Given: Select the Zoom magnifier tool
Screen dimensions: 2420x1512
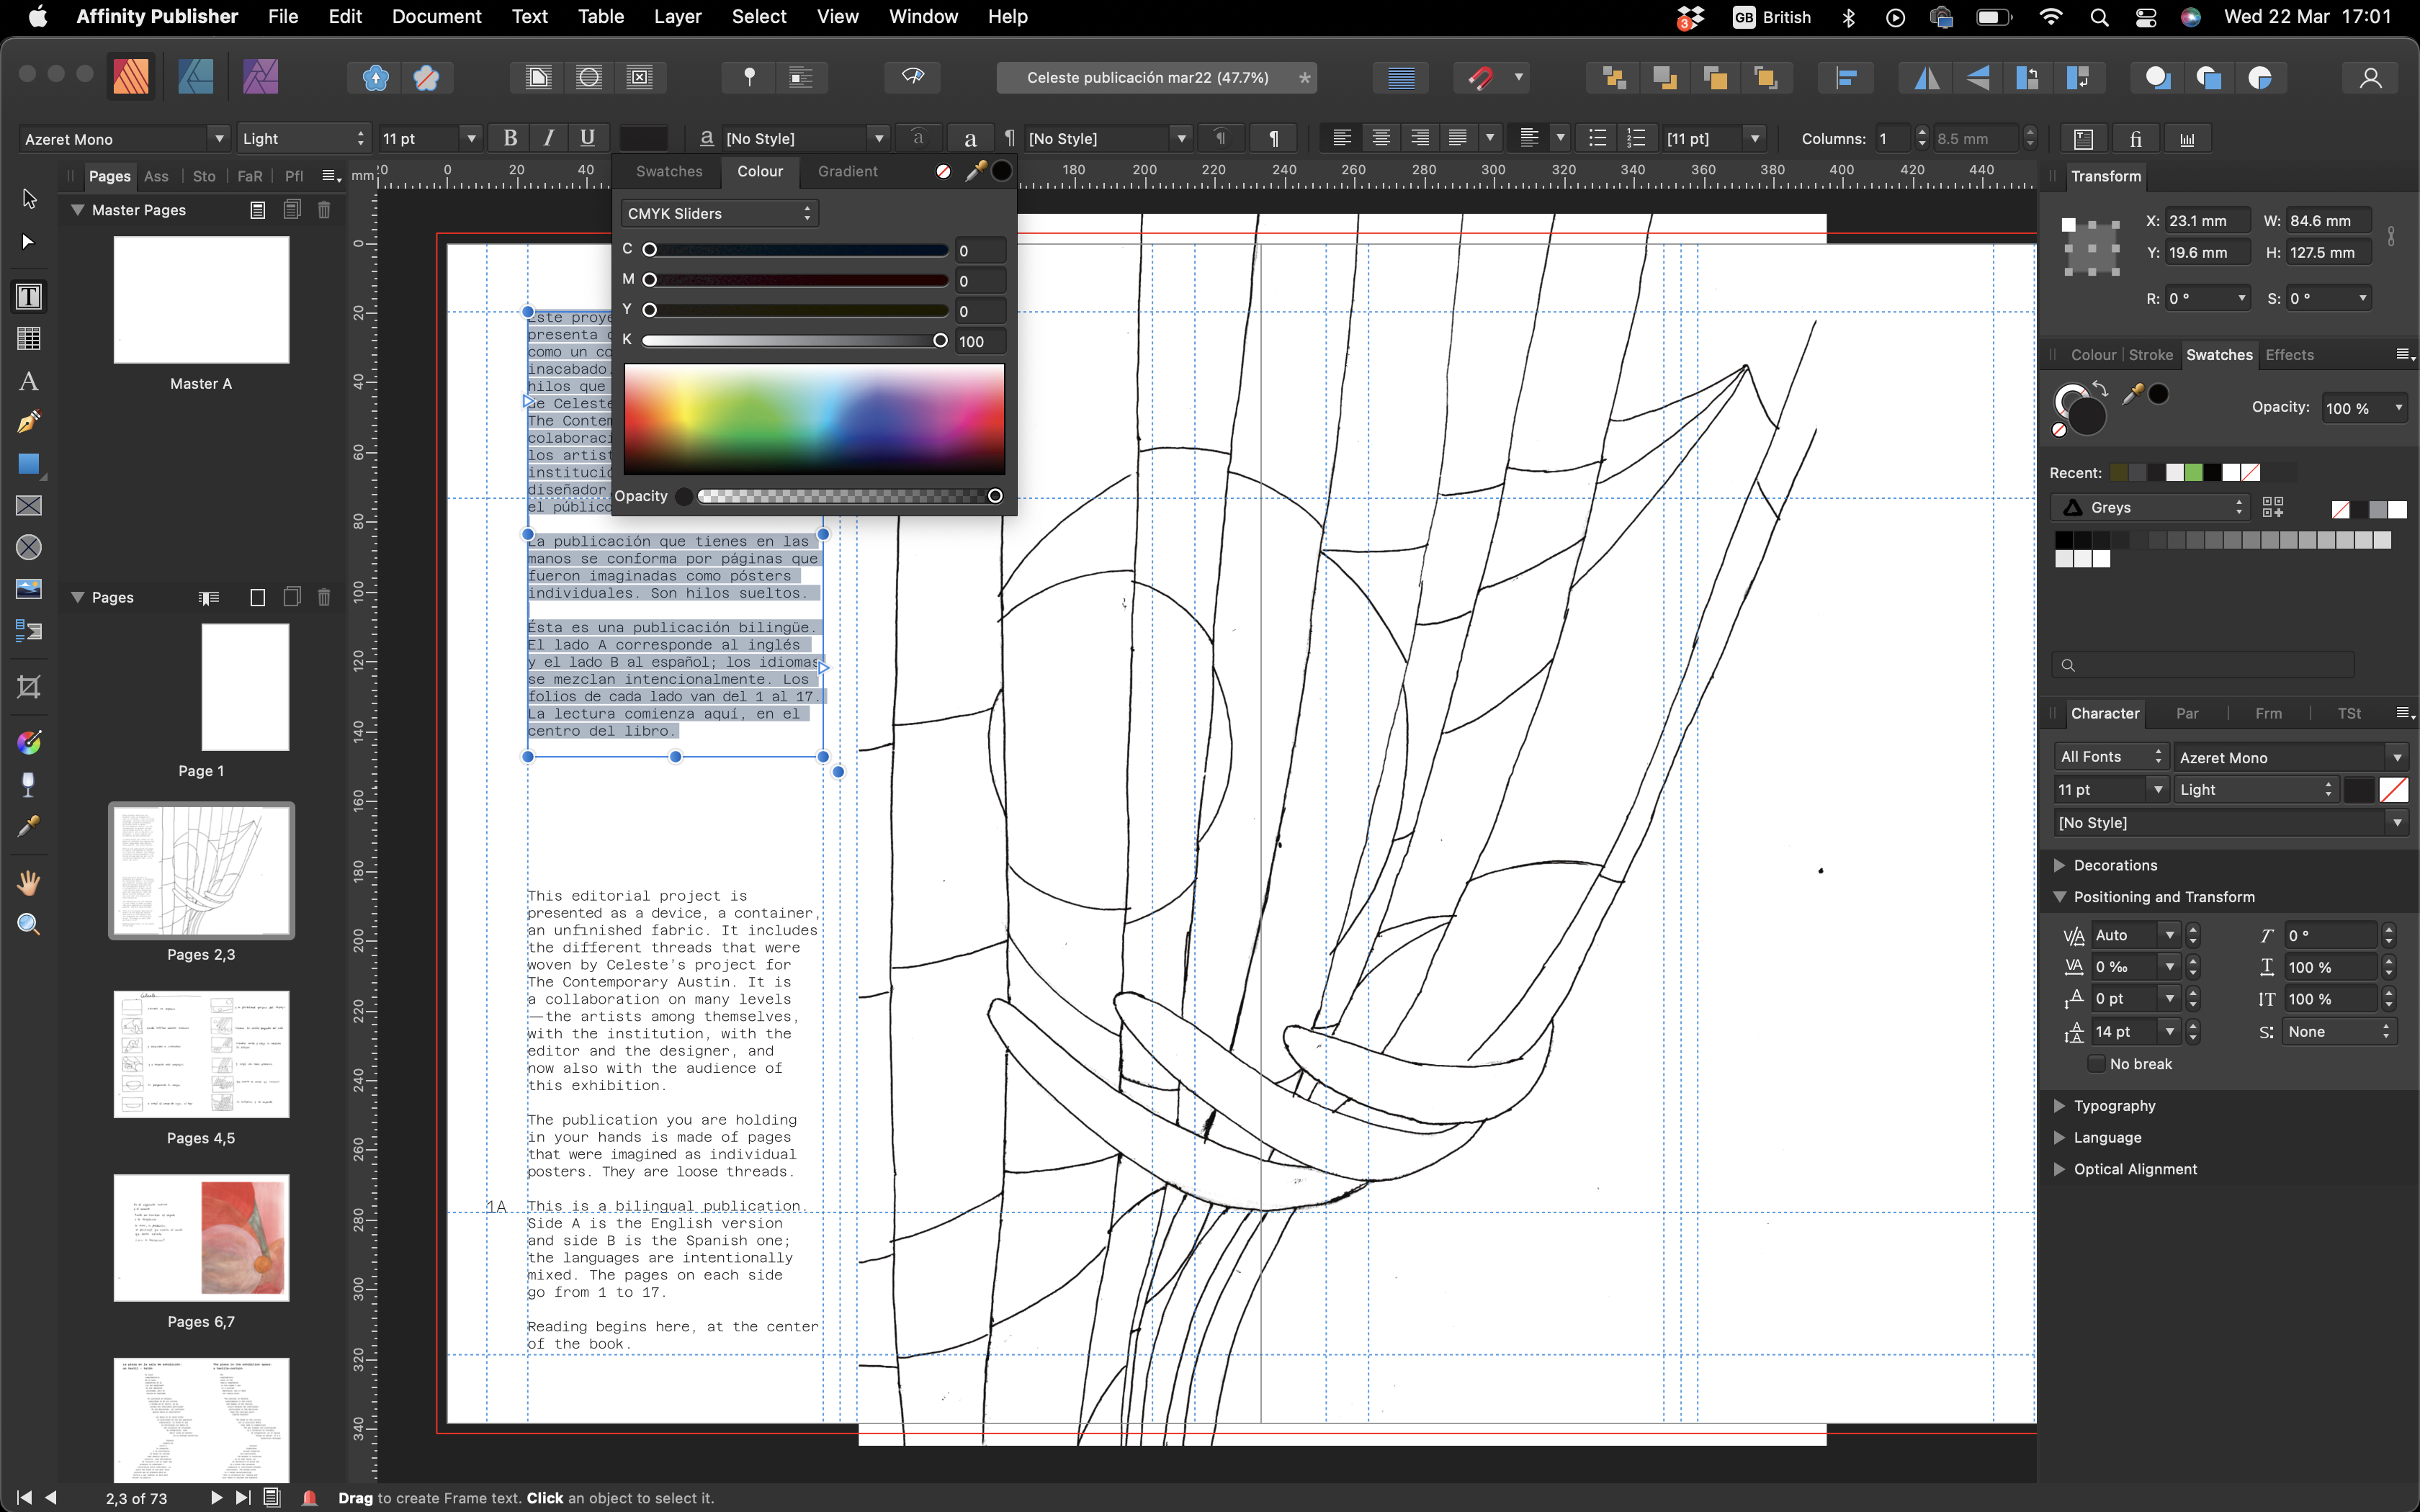Looking at the screenshot, I should (x=29, y=924).
